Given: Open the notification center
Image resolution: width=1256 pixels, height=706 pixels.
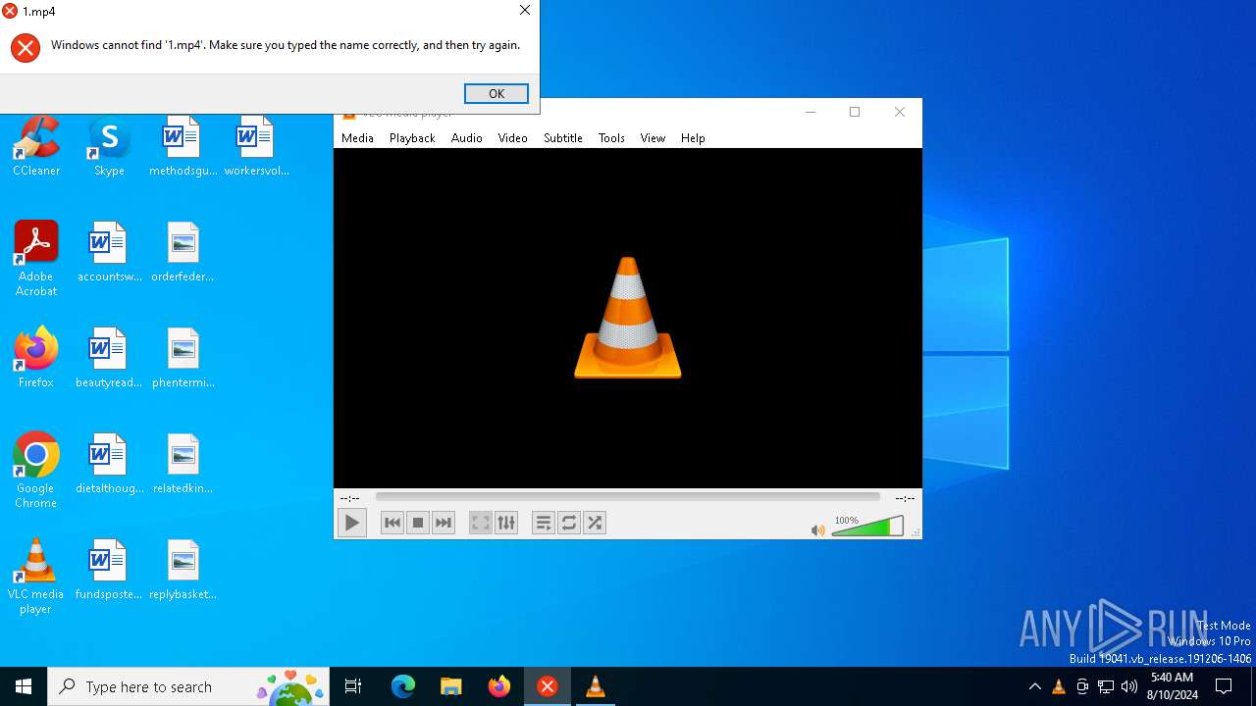Looking at the screenshot, I should tap(1224, 686).
